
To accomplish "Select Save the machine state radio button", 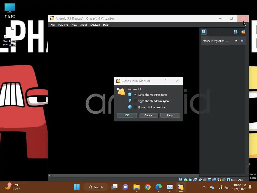I will 135,95.
